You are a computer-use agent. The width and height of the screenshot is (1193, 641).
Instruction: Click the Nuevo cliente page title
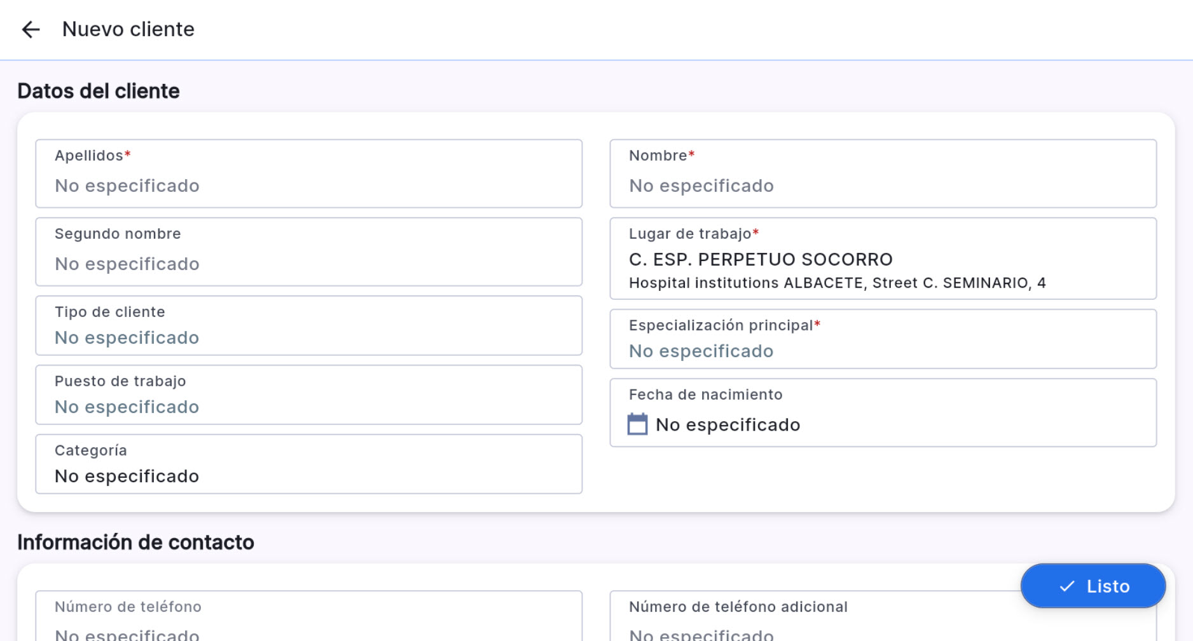click(128, 29)
